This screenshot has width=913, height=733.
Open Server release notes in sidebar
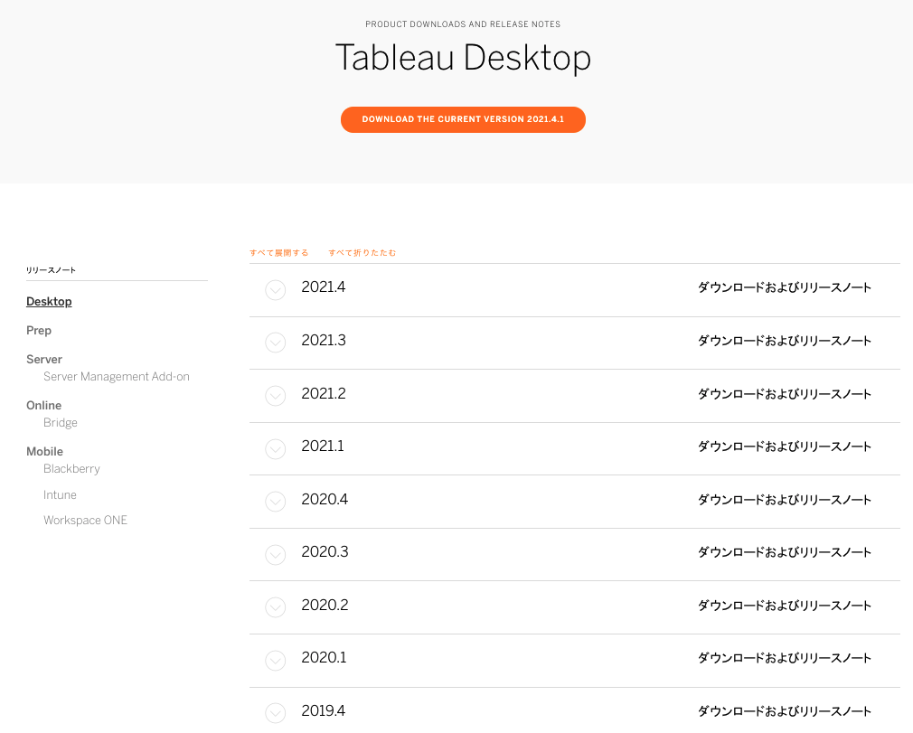click(x=44, y=359)
